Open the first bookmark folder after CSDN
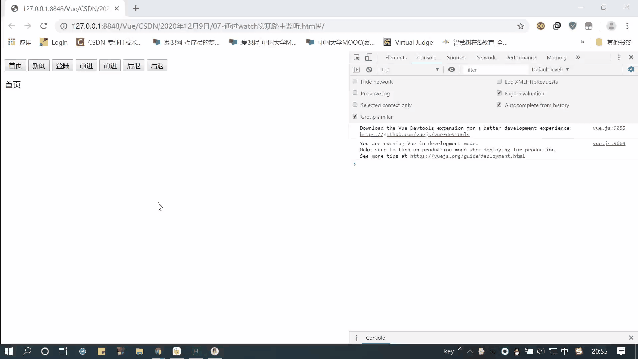Image resolution: width=638 pixels, height=359 pixels. (x=185, y=42)
